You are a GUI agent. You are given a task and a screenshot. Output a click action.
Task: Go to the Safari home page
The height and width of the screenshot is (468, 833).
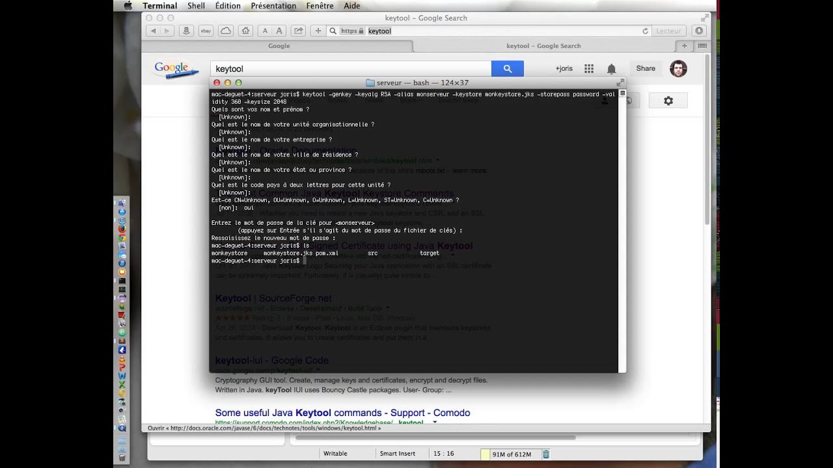(245, 31)
